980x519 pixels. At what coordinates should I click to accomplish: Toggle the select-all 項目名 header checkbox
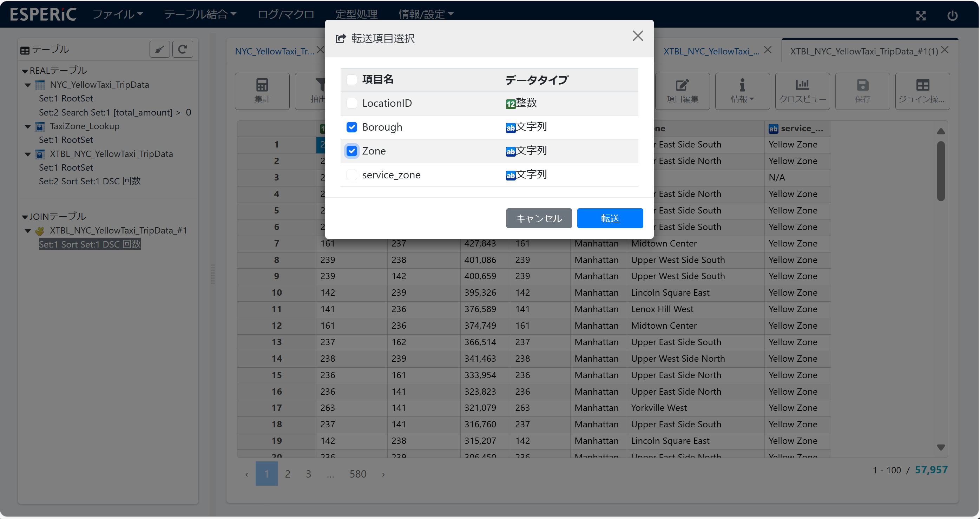[351, 79]
